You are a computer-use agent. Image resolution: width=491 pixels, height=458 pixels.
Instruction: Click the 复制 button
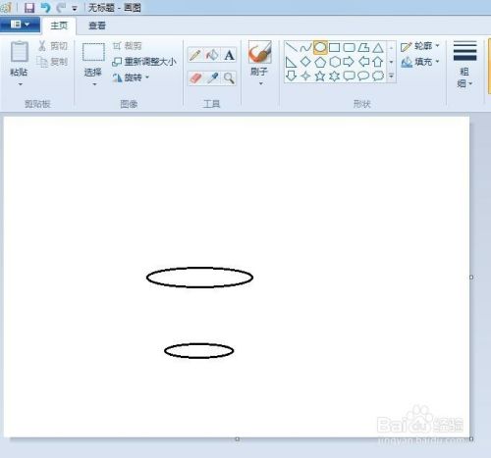(x=53, y=62)
